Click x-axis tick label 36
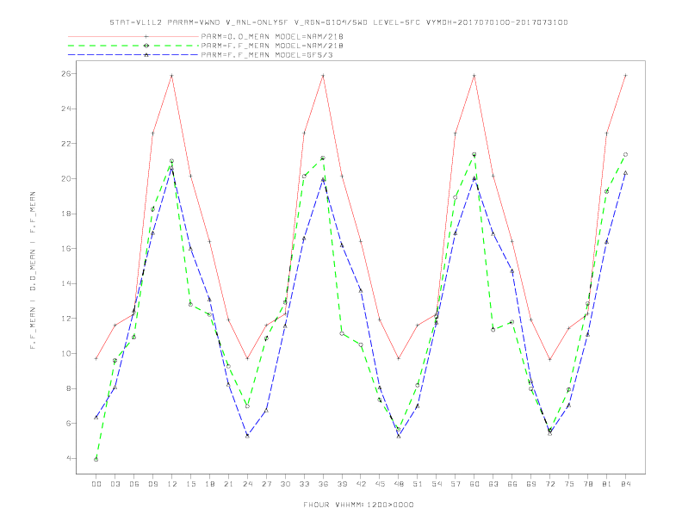The image size is (682, 527). click(x=323, y=484)
